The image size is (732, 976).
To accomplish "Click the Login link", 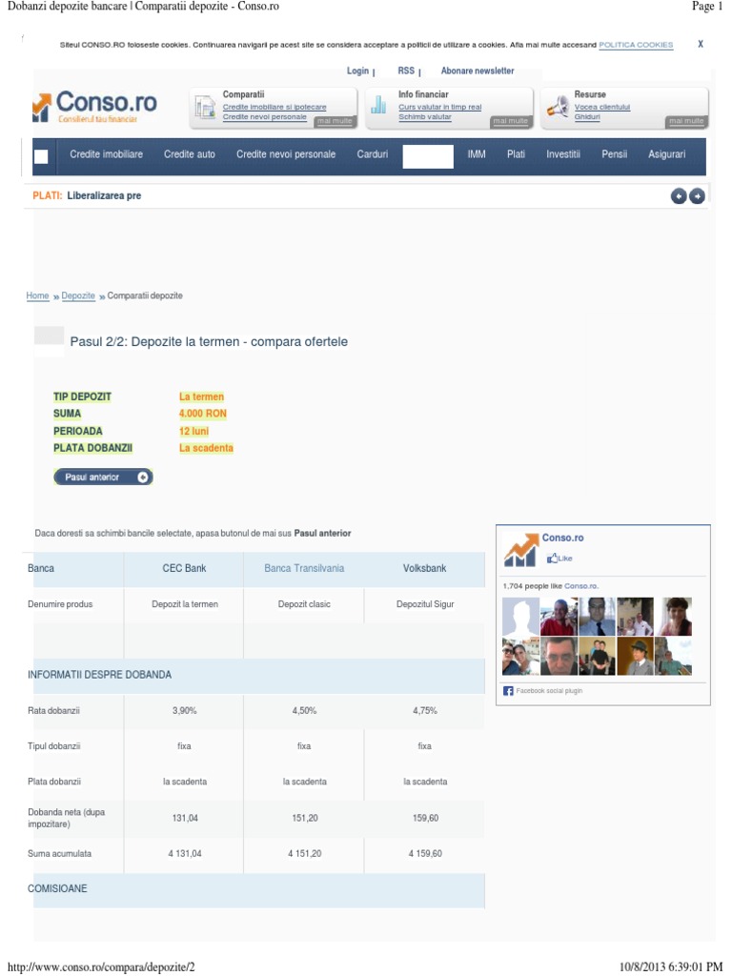I will click(357, 71).
